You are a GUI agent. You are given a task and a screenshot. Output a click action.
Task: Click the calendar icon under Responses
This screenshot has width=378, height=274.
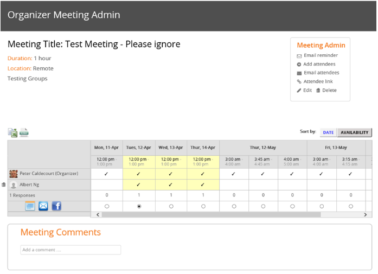coord(30,206)
